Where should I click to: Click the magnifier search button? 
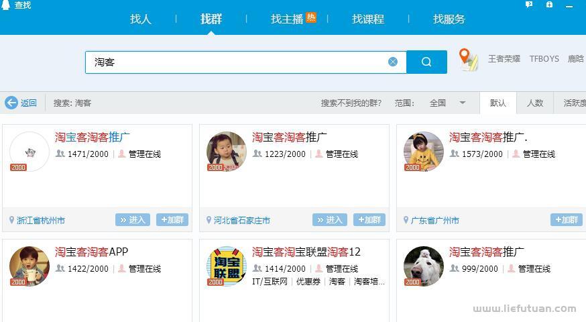tap(426, 62)
